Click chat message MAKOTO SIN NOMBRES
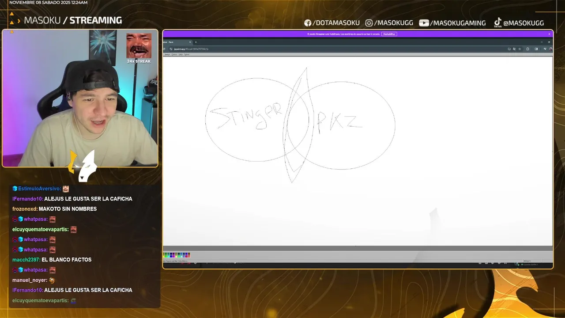 pos(68,209)
